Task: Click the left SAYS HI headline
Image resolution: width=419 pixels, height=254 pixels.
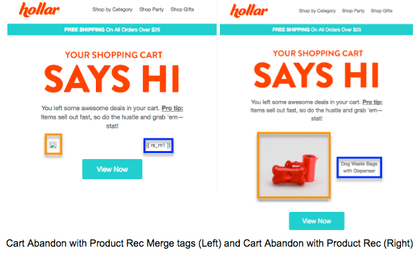Action: pos(112,79)
